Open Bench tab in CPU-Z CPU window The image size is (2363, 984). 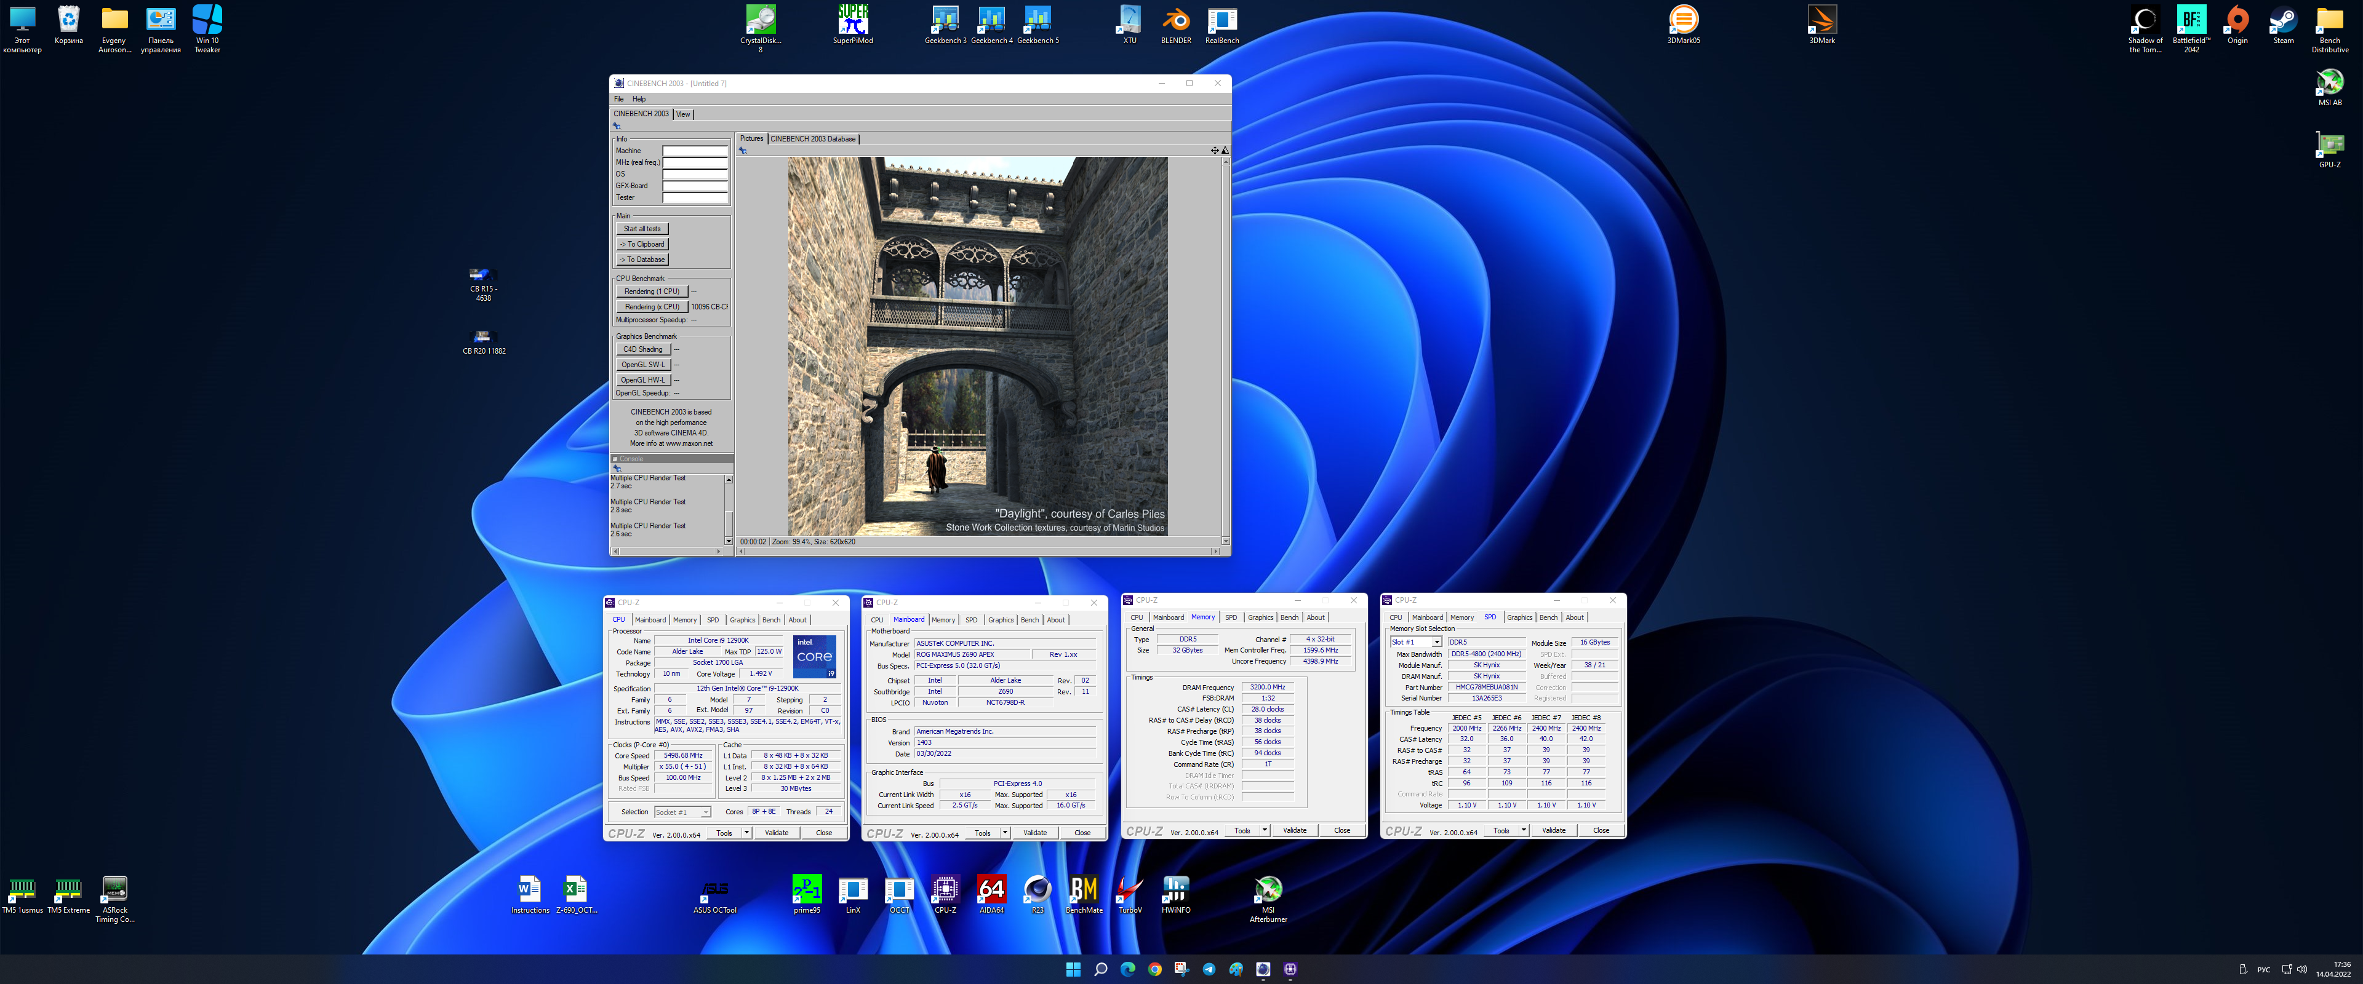(x=772, y=620)
